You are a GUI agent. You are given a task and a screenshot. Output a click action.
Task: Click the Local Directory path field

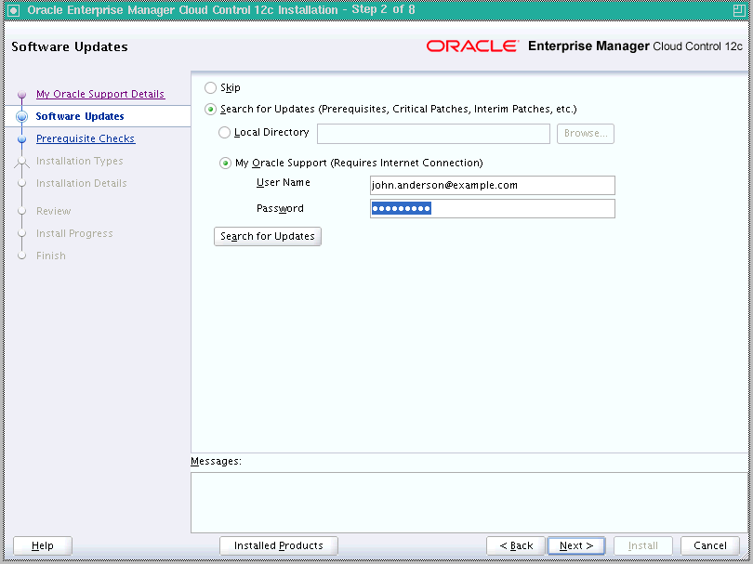coord(433,134)
